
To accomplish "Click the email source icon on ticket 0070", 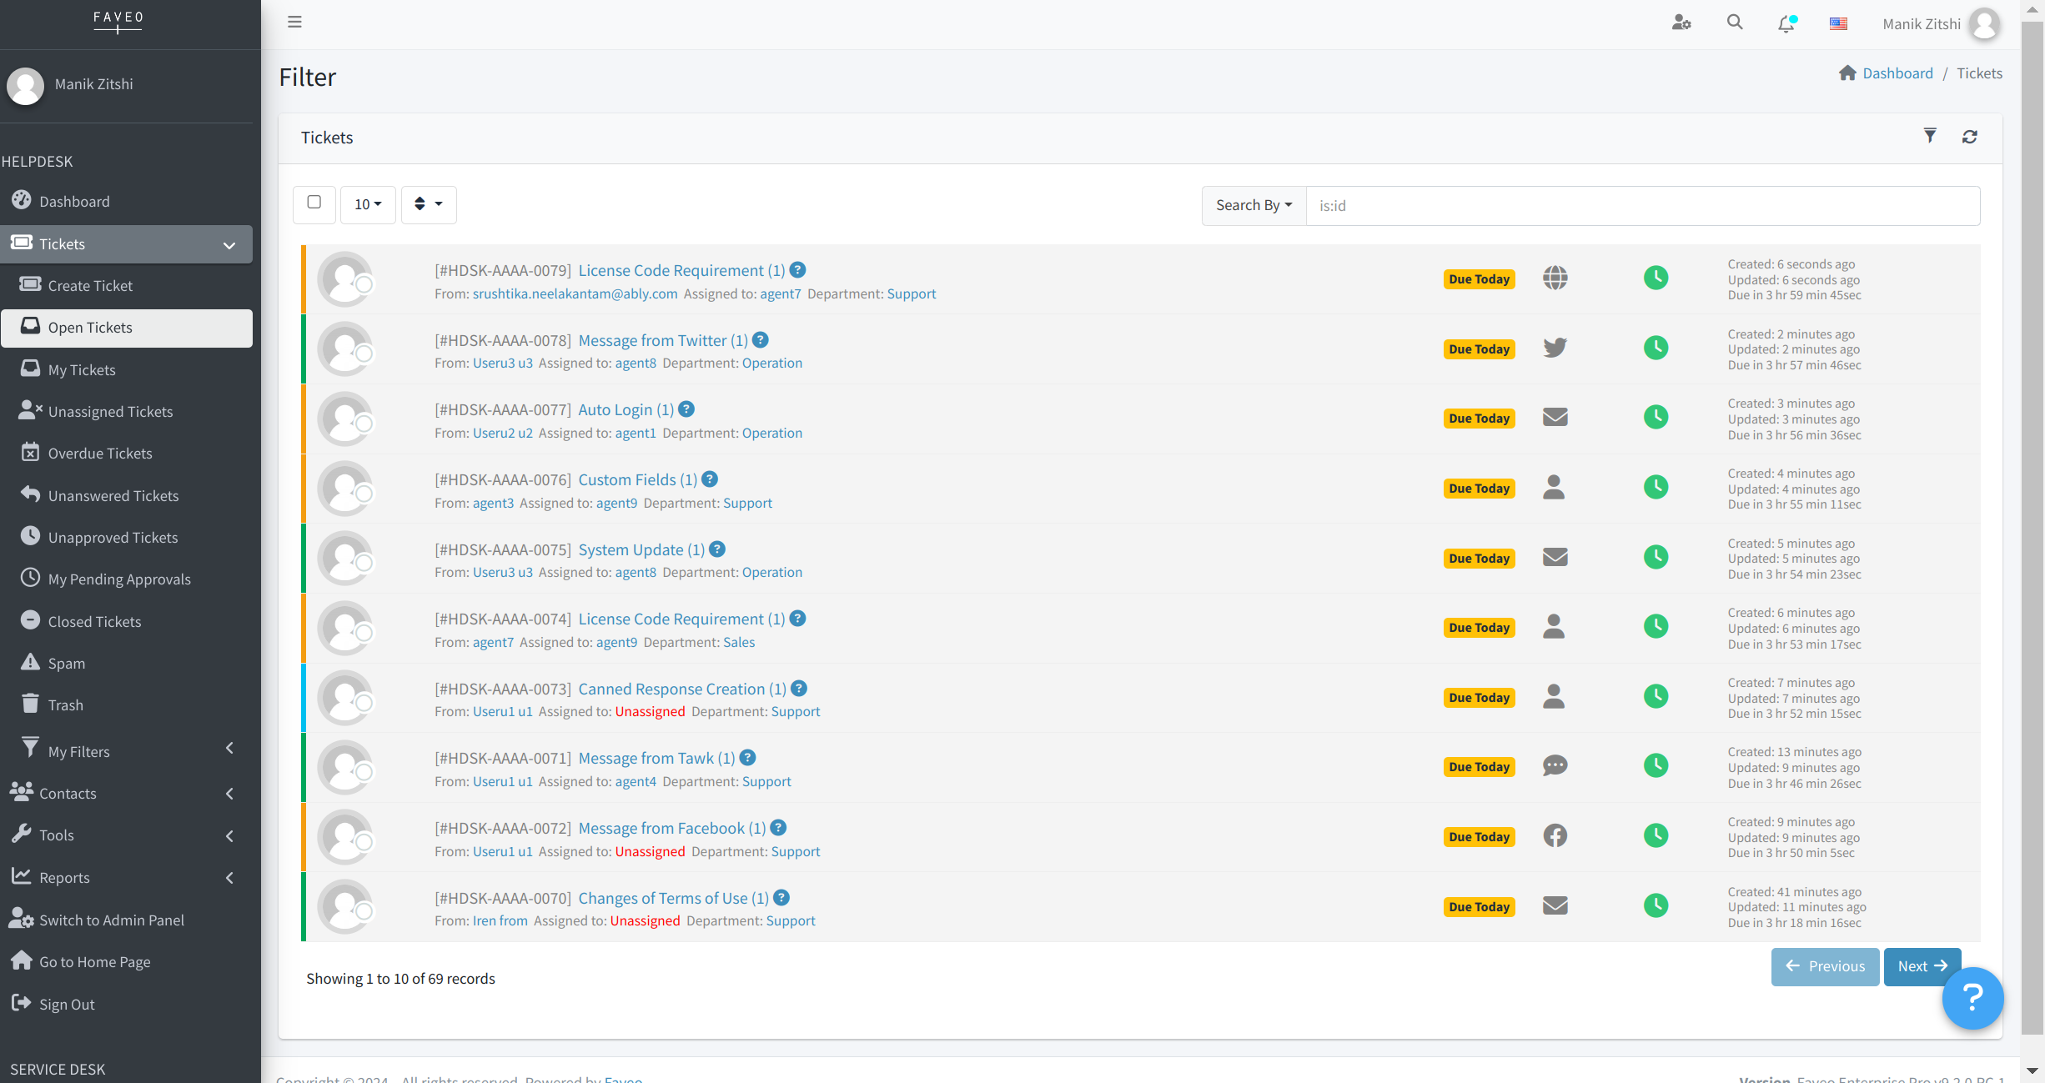I will (1555, 905).
